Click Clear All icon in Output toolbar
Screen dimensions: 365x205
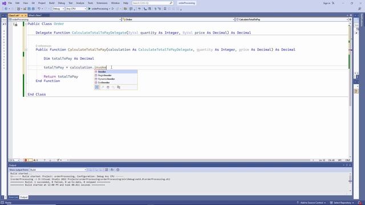click(107, 170)
